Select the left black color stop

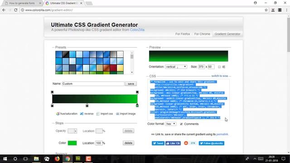point(52,105)
